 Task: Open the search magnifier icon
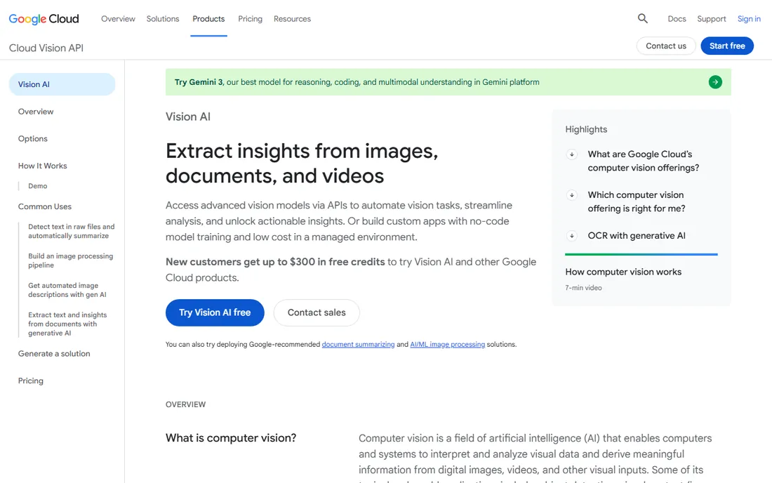642,19
